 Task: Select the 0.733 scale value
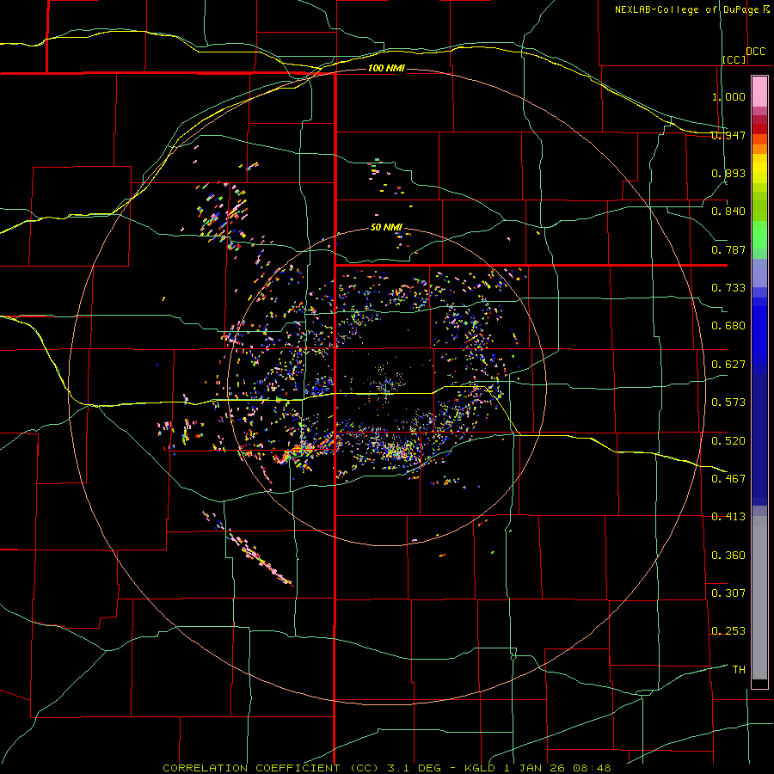[x=728, y=288]
